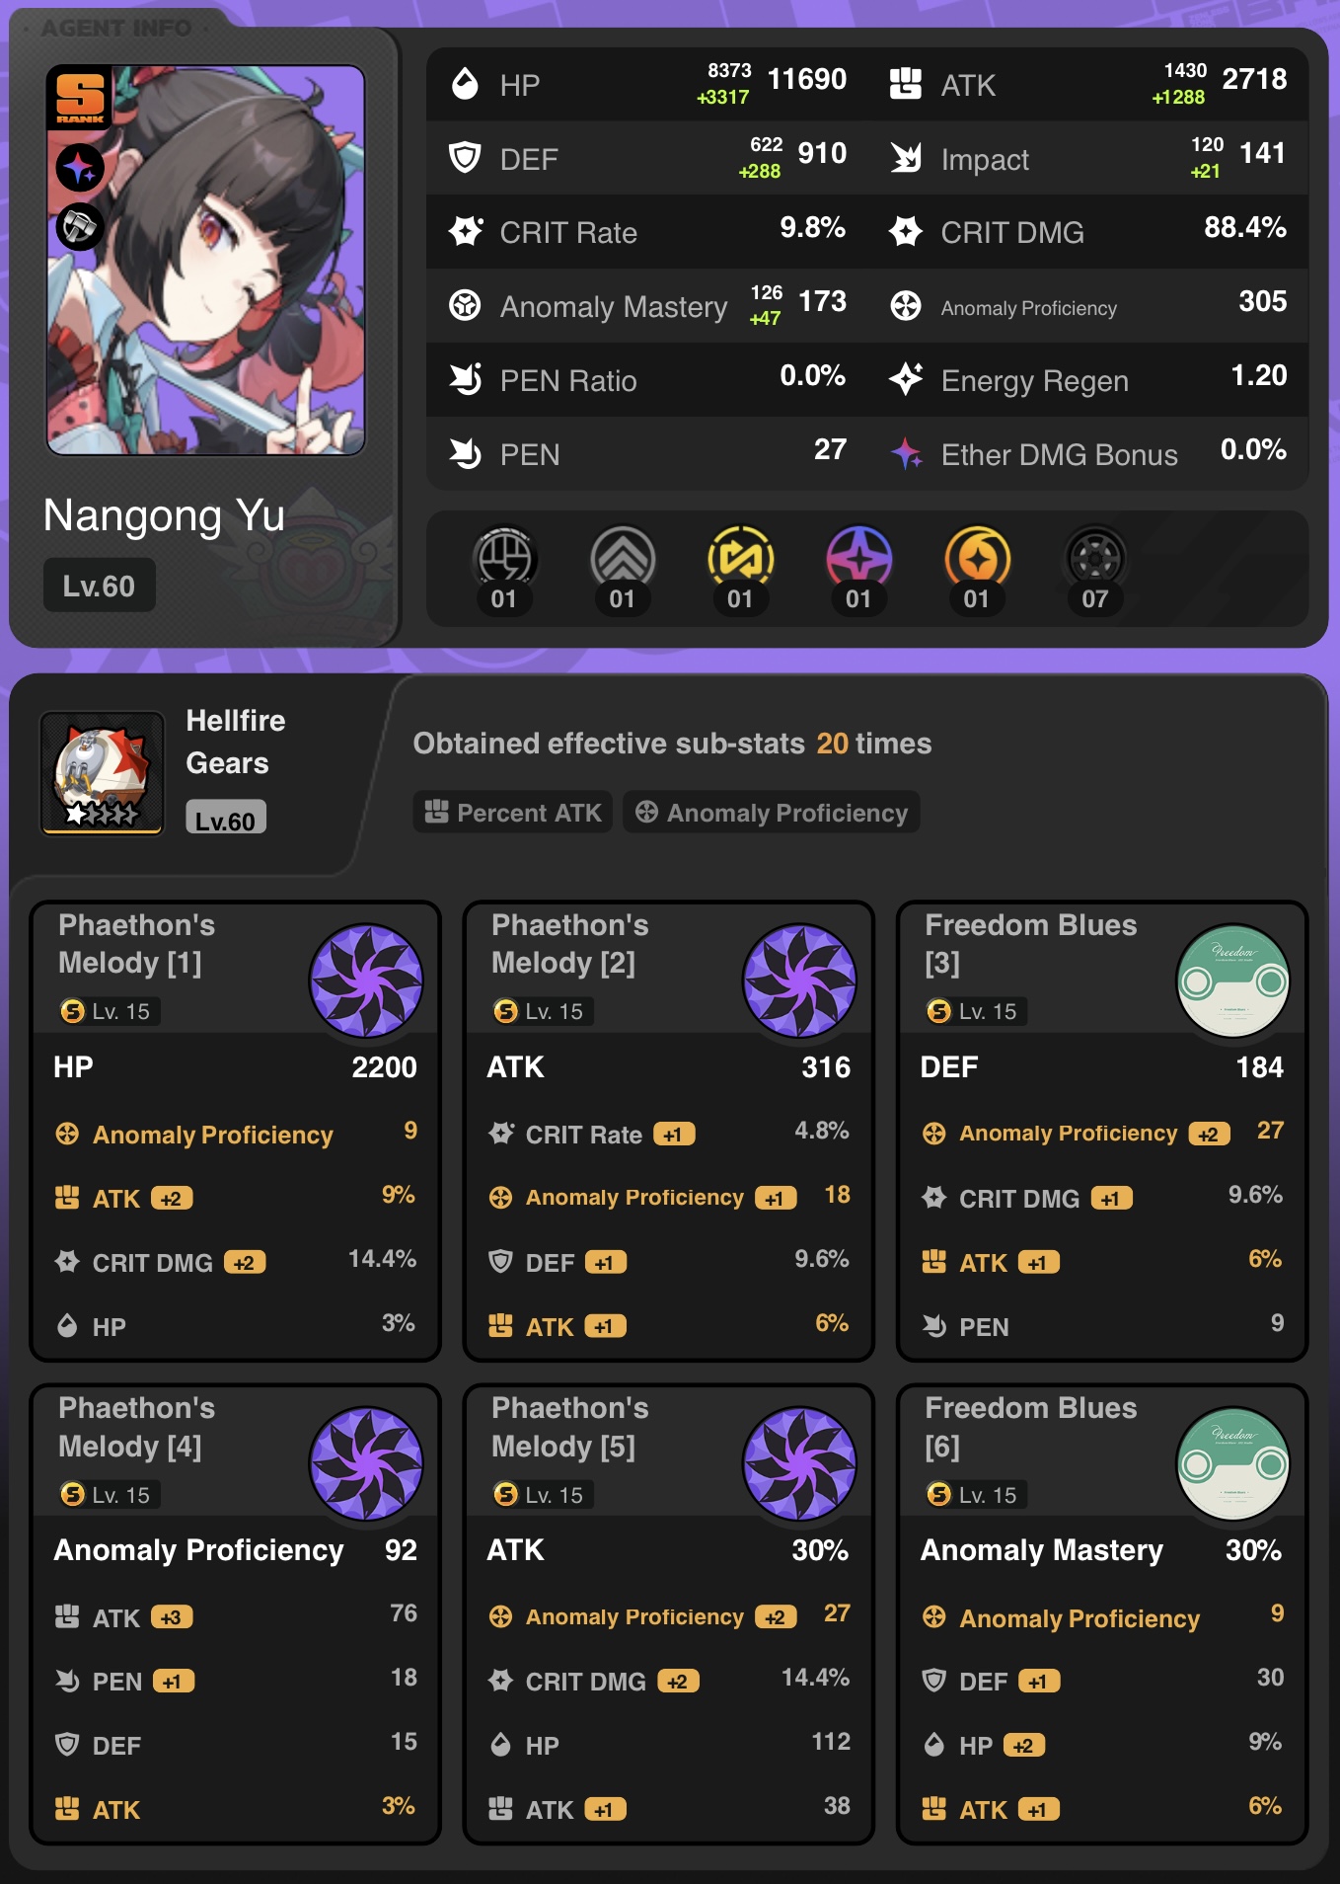Image resolution: width=1340 pixels, height=1884 pixels.
Task: Select the Anomaly Proficiency sub-stat tag
Action: tap(772, 813)
